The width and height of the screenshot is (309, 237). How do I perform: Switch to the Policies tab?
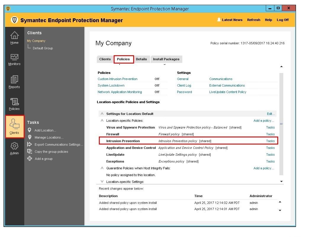pos(123,59)
